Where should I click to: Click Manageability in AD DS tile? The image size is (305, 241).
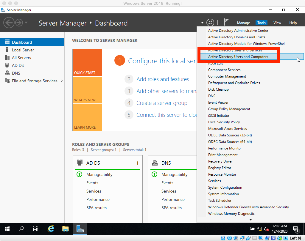point(99,174)
